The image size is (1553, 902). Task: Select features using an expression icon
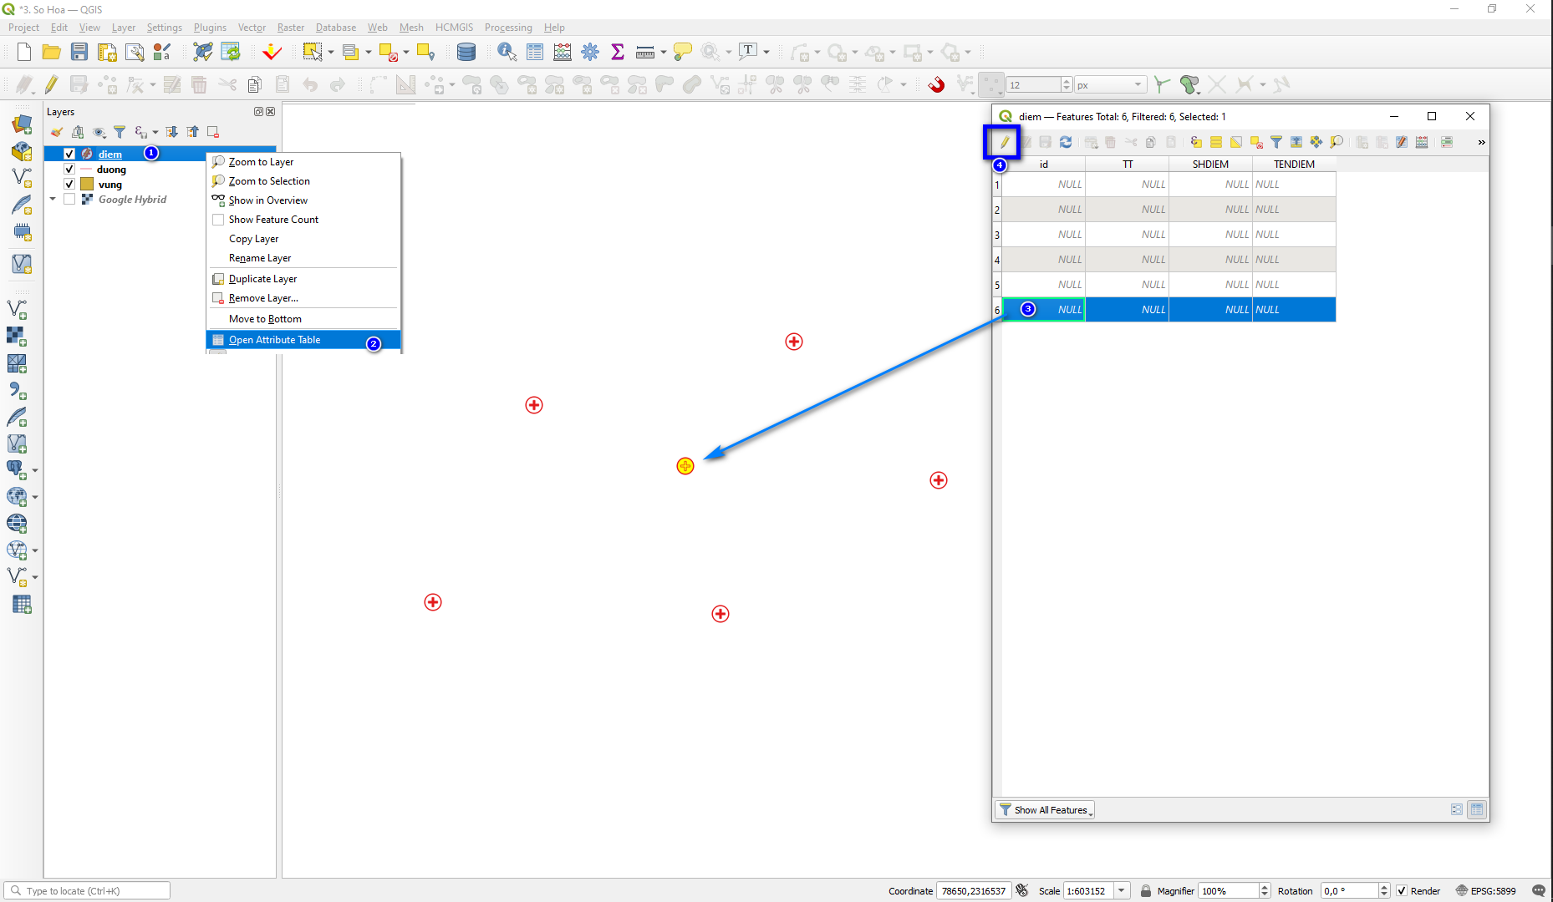(x=1196, y=143)
